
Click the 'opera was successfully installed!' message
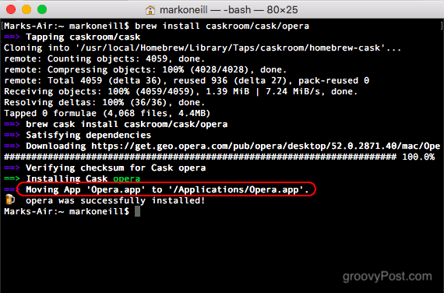(115, 200)
